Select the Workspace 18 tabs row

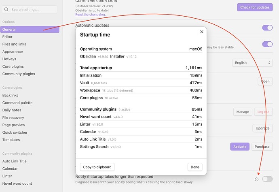click(x=141, y=90)
